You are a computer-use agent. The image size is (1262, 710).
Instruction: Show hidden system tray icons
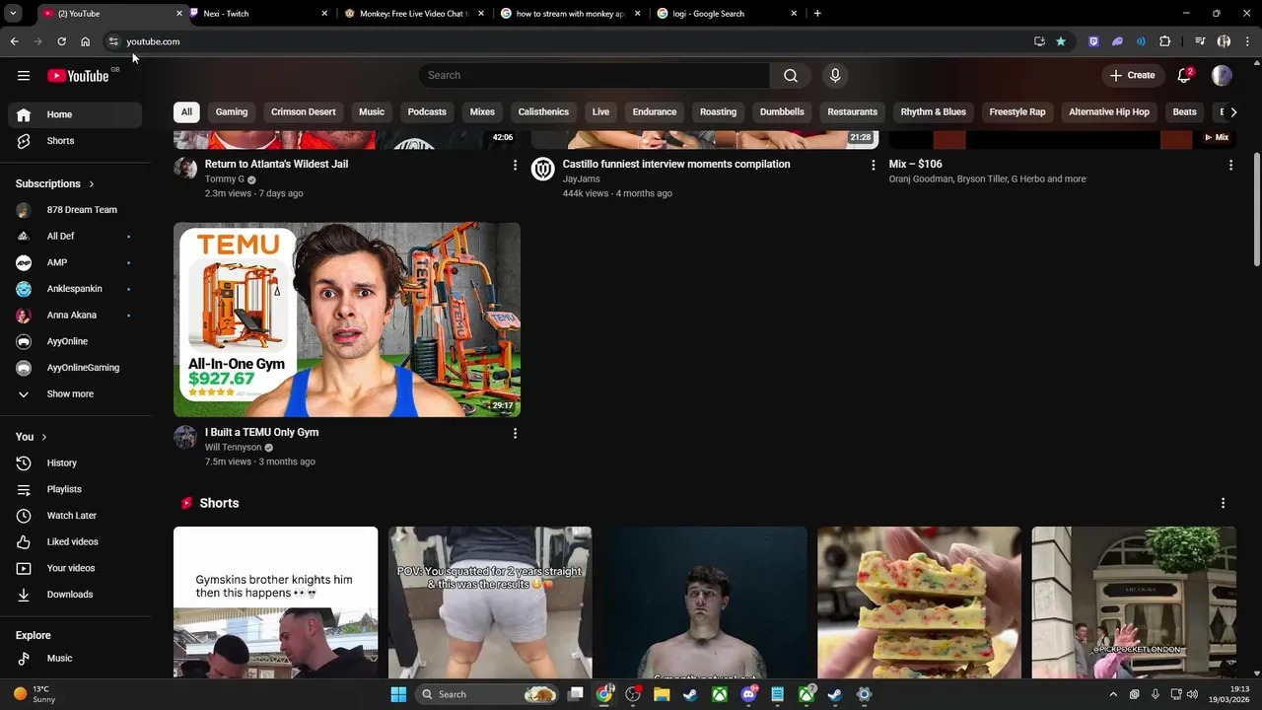pos(1113,694)
